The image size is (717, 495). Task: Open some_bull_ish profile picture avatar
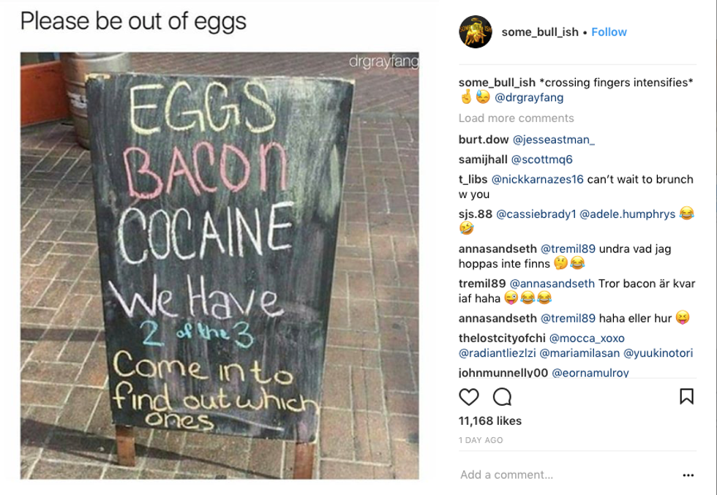coord(476,31)
